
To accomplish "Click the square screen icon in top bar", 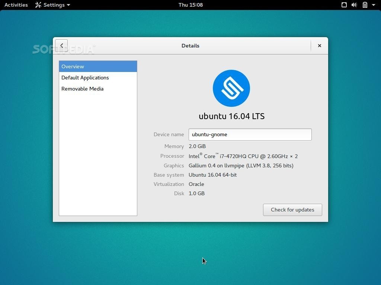I will [x=344, y=5].
